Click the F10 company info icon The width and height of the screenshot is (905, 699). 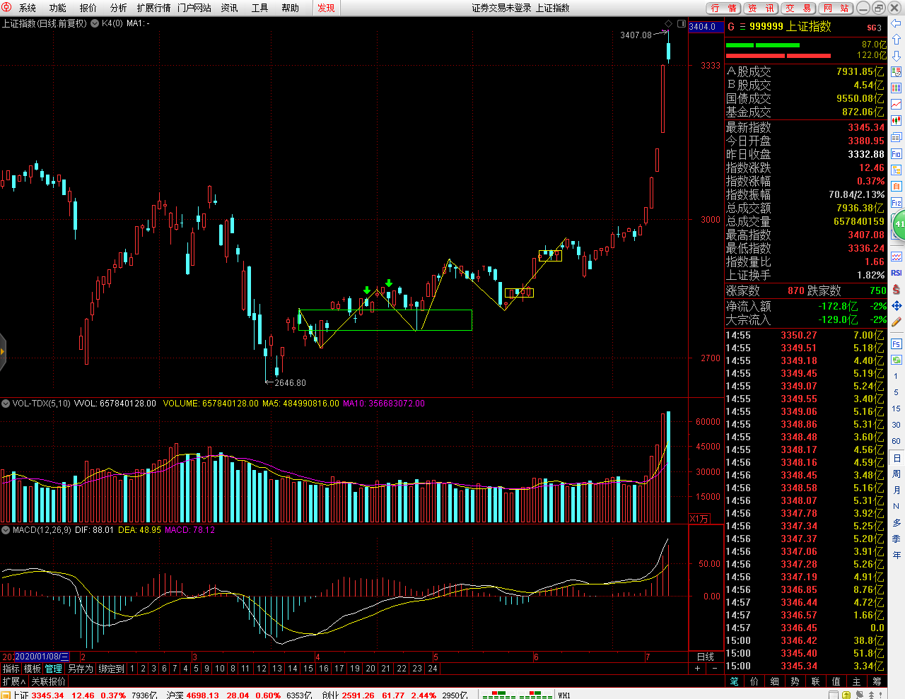point(896,153)
